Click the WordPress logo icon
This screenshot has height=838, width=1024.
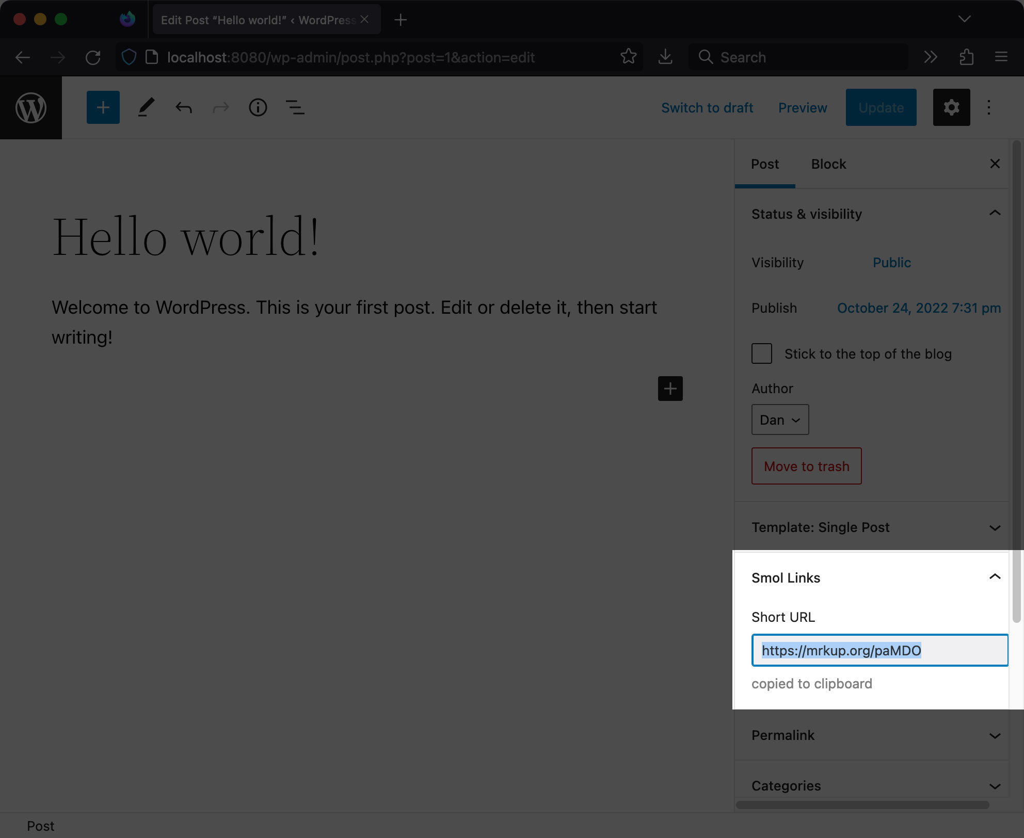(31, 108)
